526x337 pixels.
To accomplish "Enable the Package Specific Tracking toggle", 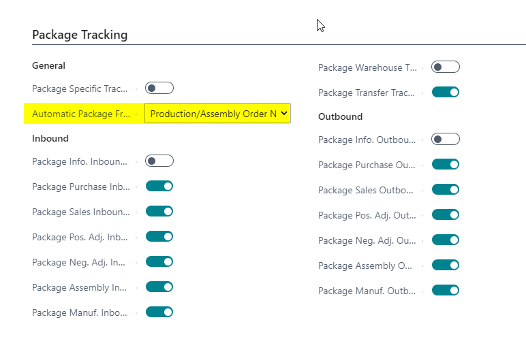I will click(159, 89).
